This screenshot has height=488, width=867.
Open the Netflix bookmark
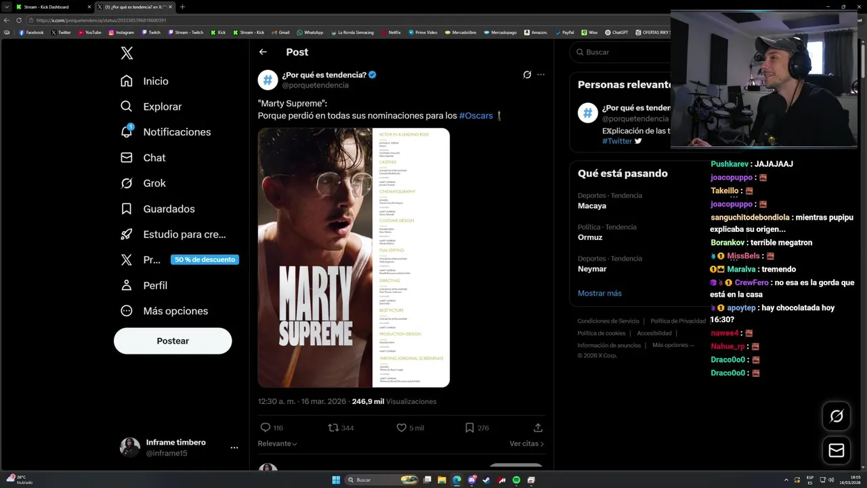[391, 33]
